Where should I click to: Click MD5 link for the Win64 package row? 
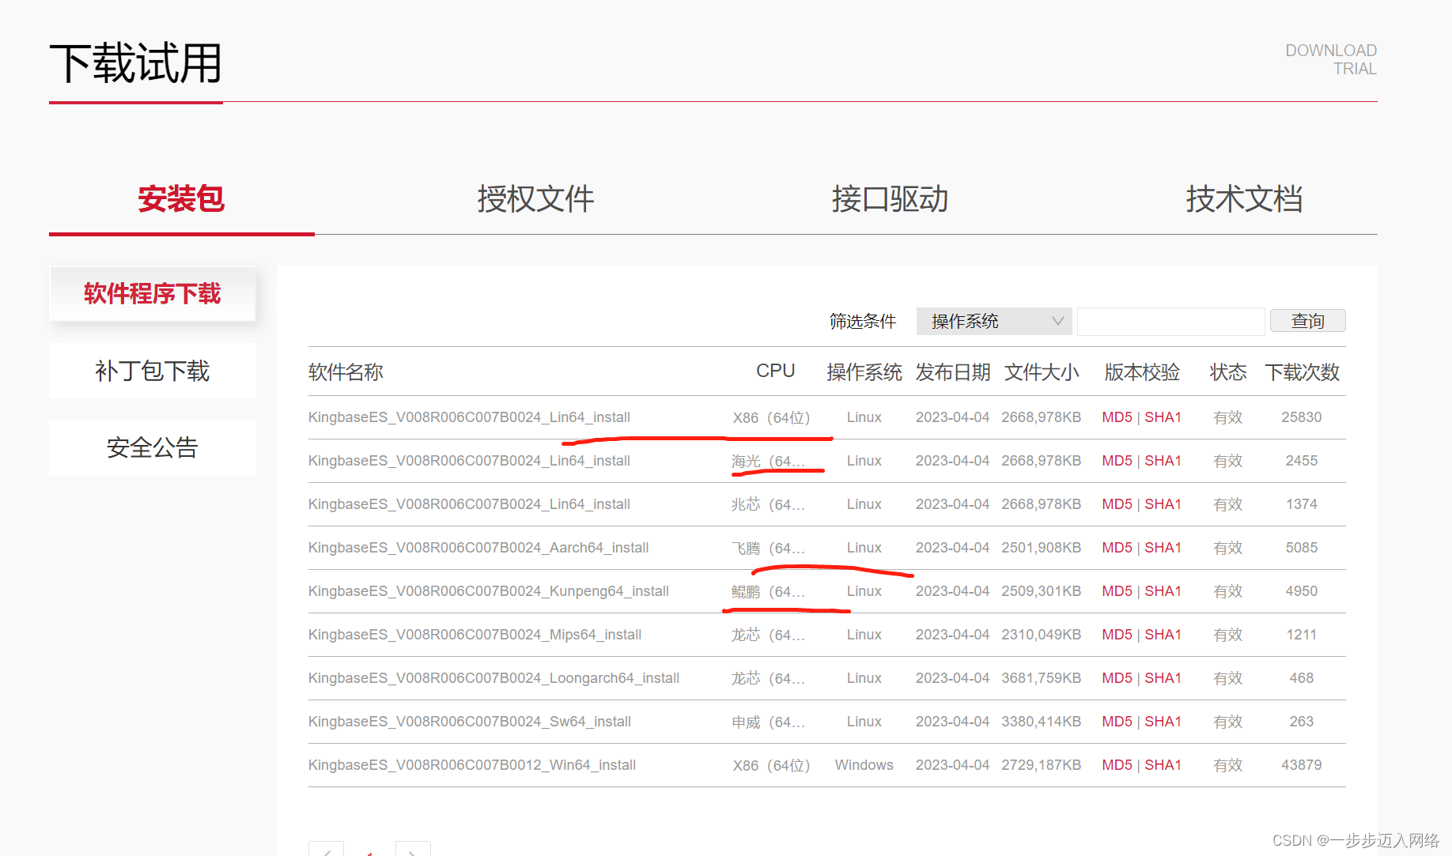[x=1116, y=764]
